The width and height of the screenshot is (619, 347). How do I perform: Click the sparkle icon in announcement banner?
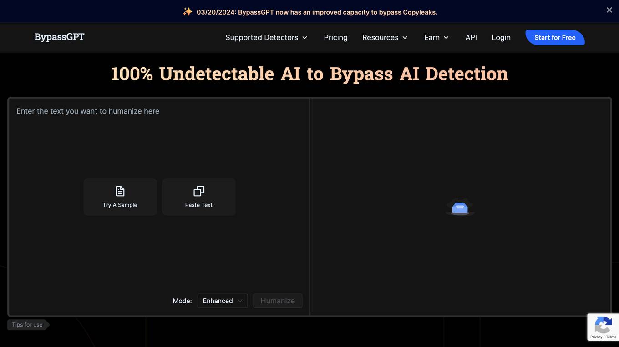188,12
